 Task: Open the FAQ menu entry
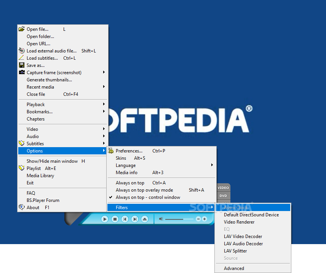click(x=63, y=193)
